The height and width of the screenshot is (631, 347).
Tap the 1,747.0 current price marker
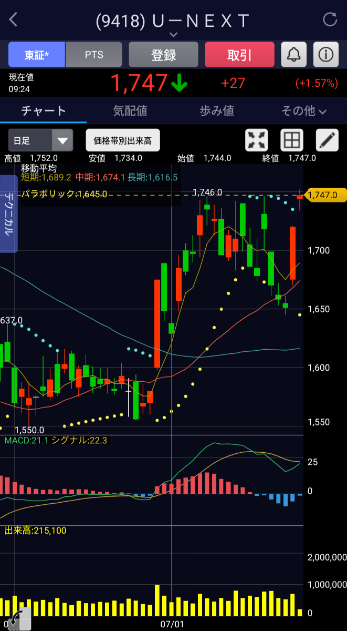pos(325,195)
